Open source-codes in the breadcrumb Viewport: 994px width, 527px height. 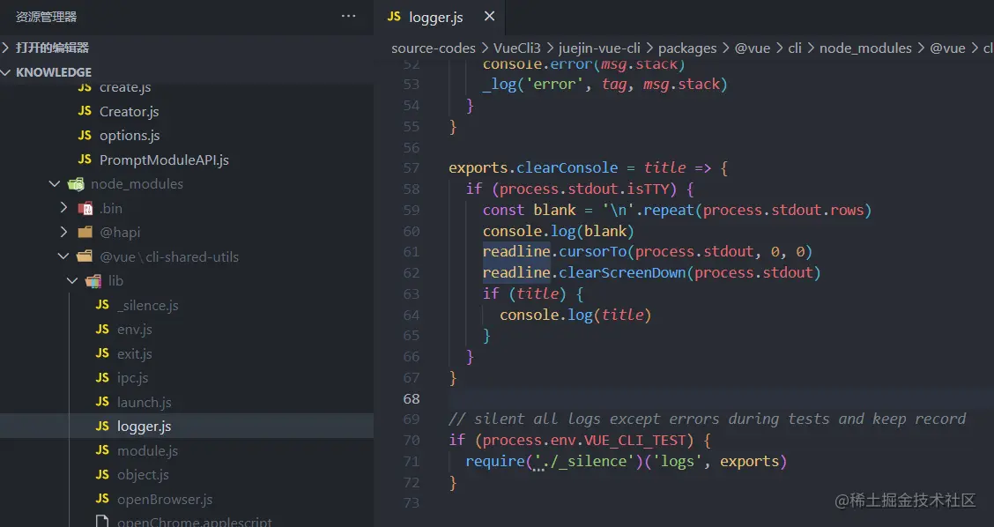pos(434,48)
